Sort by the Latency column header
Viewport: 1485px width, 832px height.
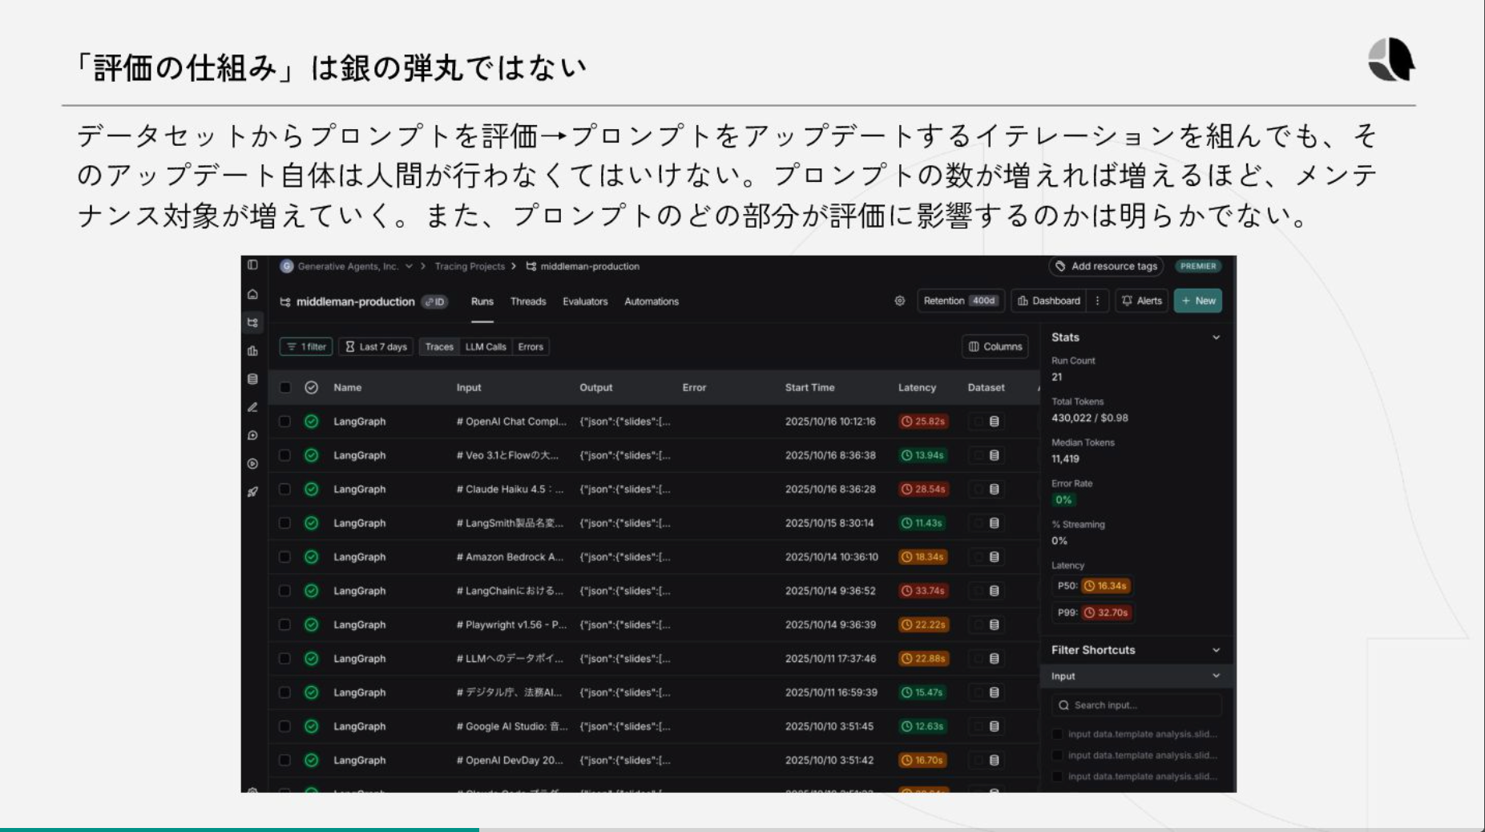point(917,387)
